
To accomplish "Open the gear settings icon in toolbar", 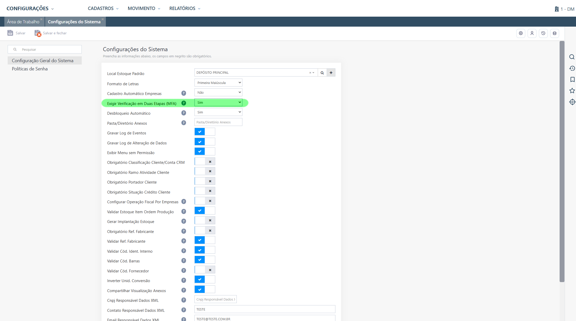I will [x=521, y=33].
